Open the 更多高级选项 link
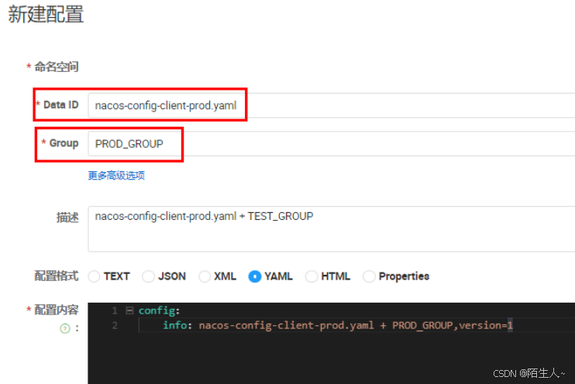 [116, 176]
